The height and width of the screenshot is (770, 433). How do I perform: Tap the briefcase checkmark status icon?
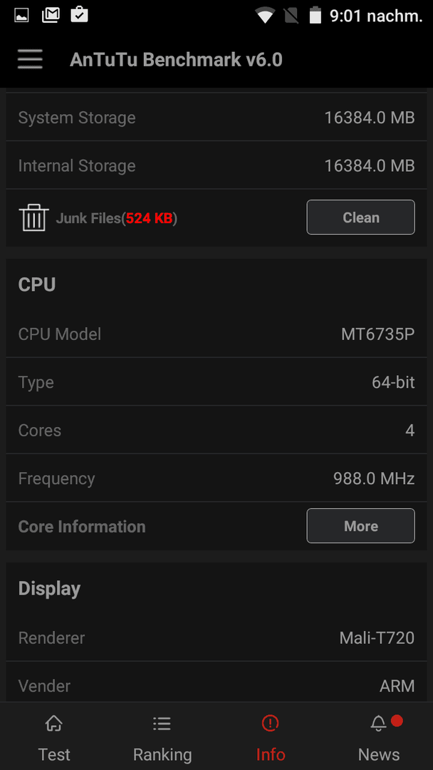pos(80,15)
